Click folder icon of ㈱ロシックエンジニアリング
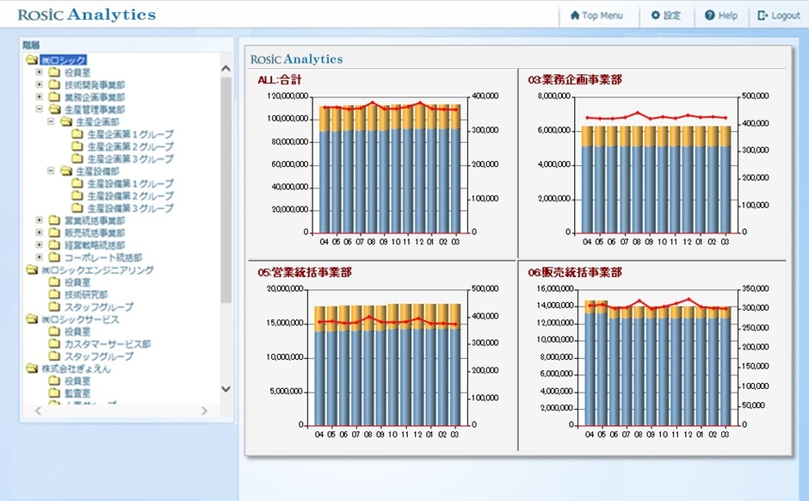Screen dimensions: 809x501 [32, 270]
